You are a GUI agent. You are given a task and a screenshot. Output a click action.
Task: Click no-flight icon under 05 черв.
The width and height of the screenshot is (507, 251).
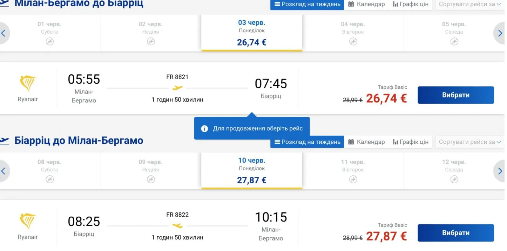(x=454, y=42)
